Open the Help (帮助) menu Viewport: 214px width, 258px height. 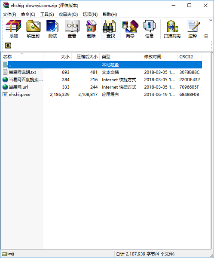pos(110,15)
